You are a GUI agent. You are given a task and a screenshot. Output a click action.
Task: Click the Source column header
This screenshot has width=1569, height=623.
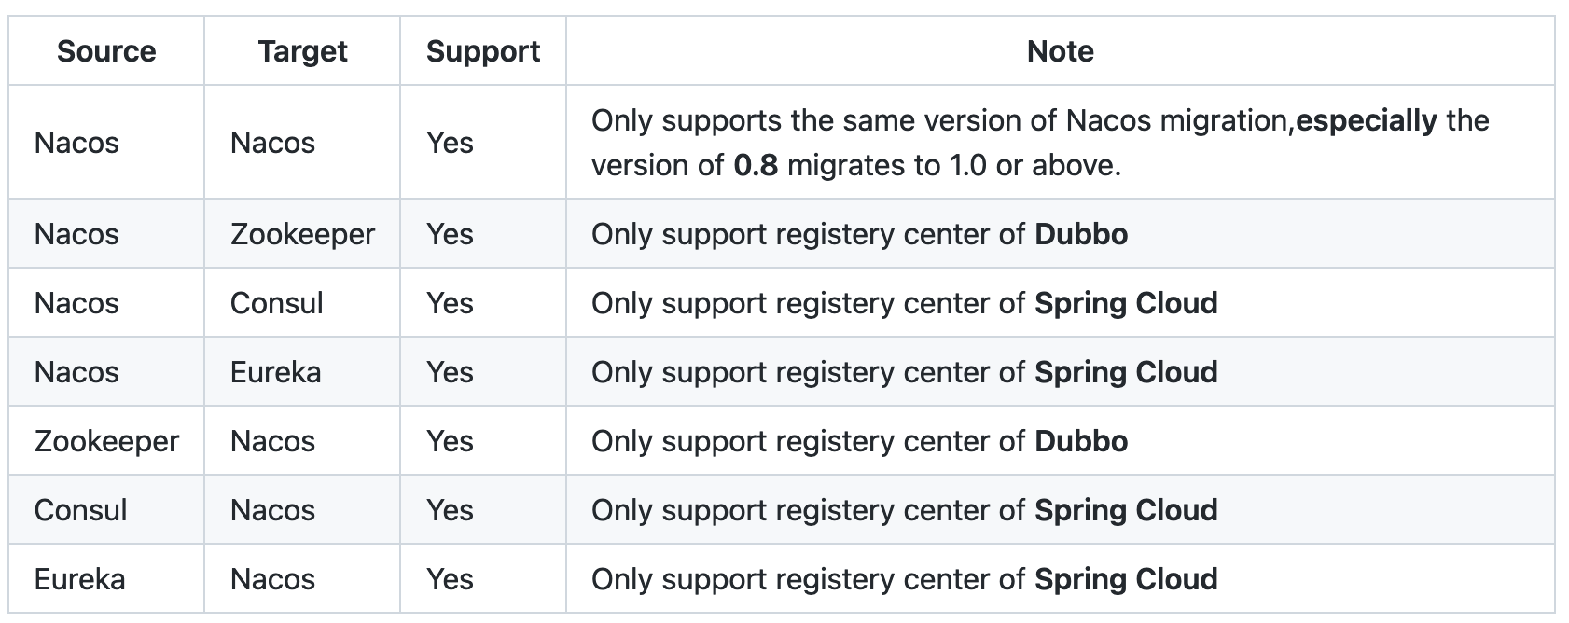pyautogui.click(x=106, y=51)
